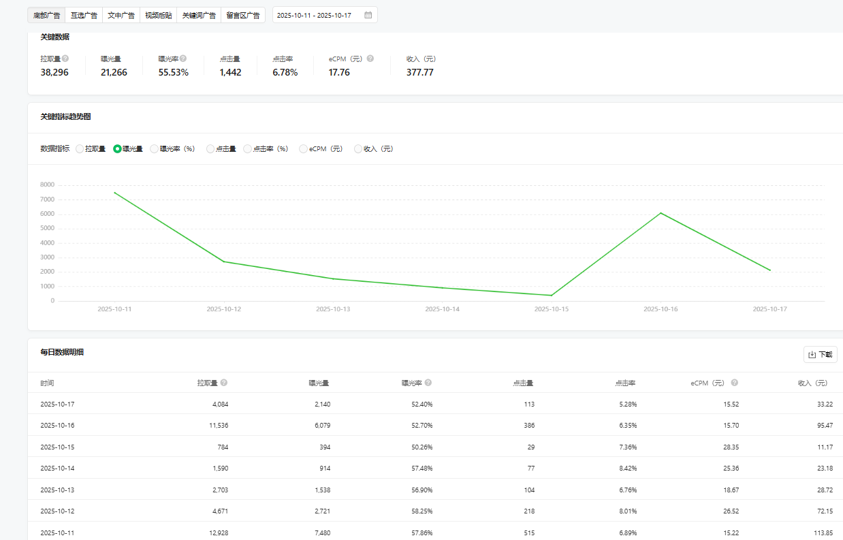Select the 留言区广告 tab
The height and width of the screenshot is (540, 843).
[x=242, y=15]
